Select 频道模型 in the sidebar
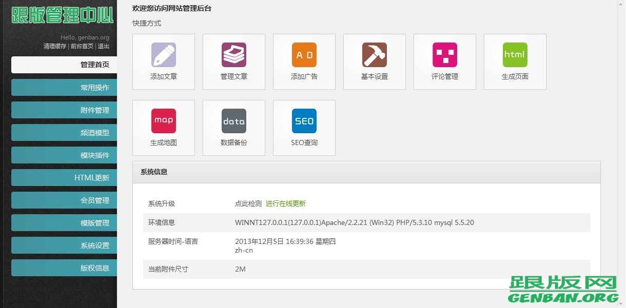This screenshot has height=308, width=626. pos(64,132)
